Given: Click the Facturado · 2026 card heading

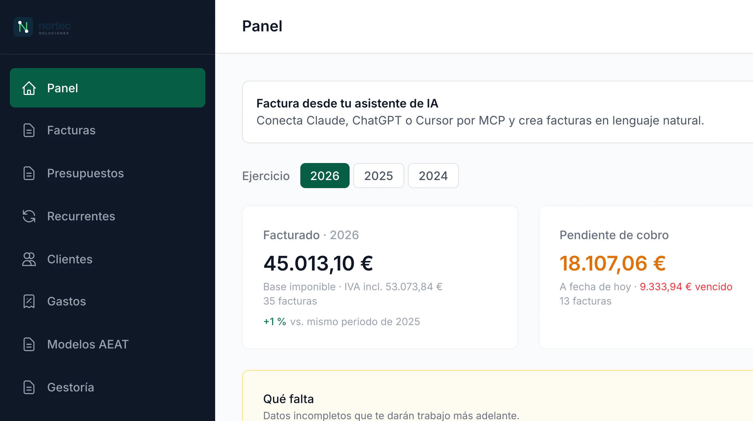Looking at the screenshot, I should (311, 235).
